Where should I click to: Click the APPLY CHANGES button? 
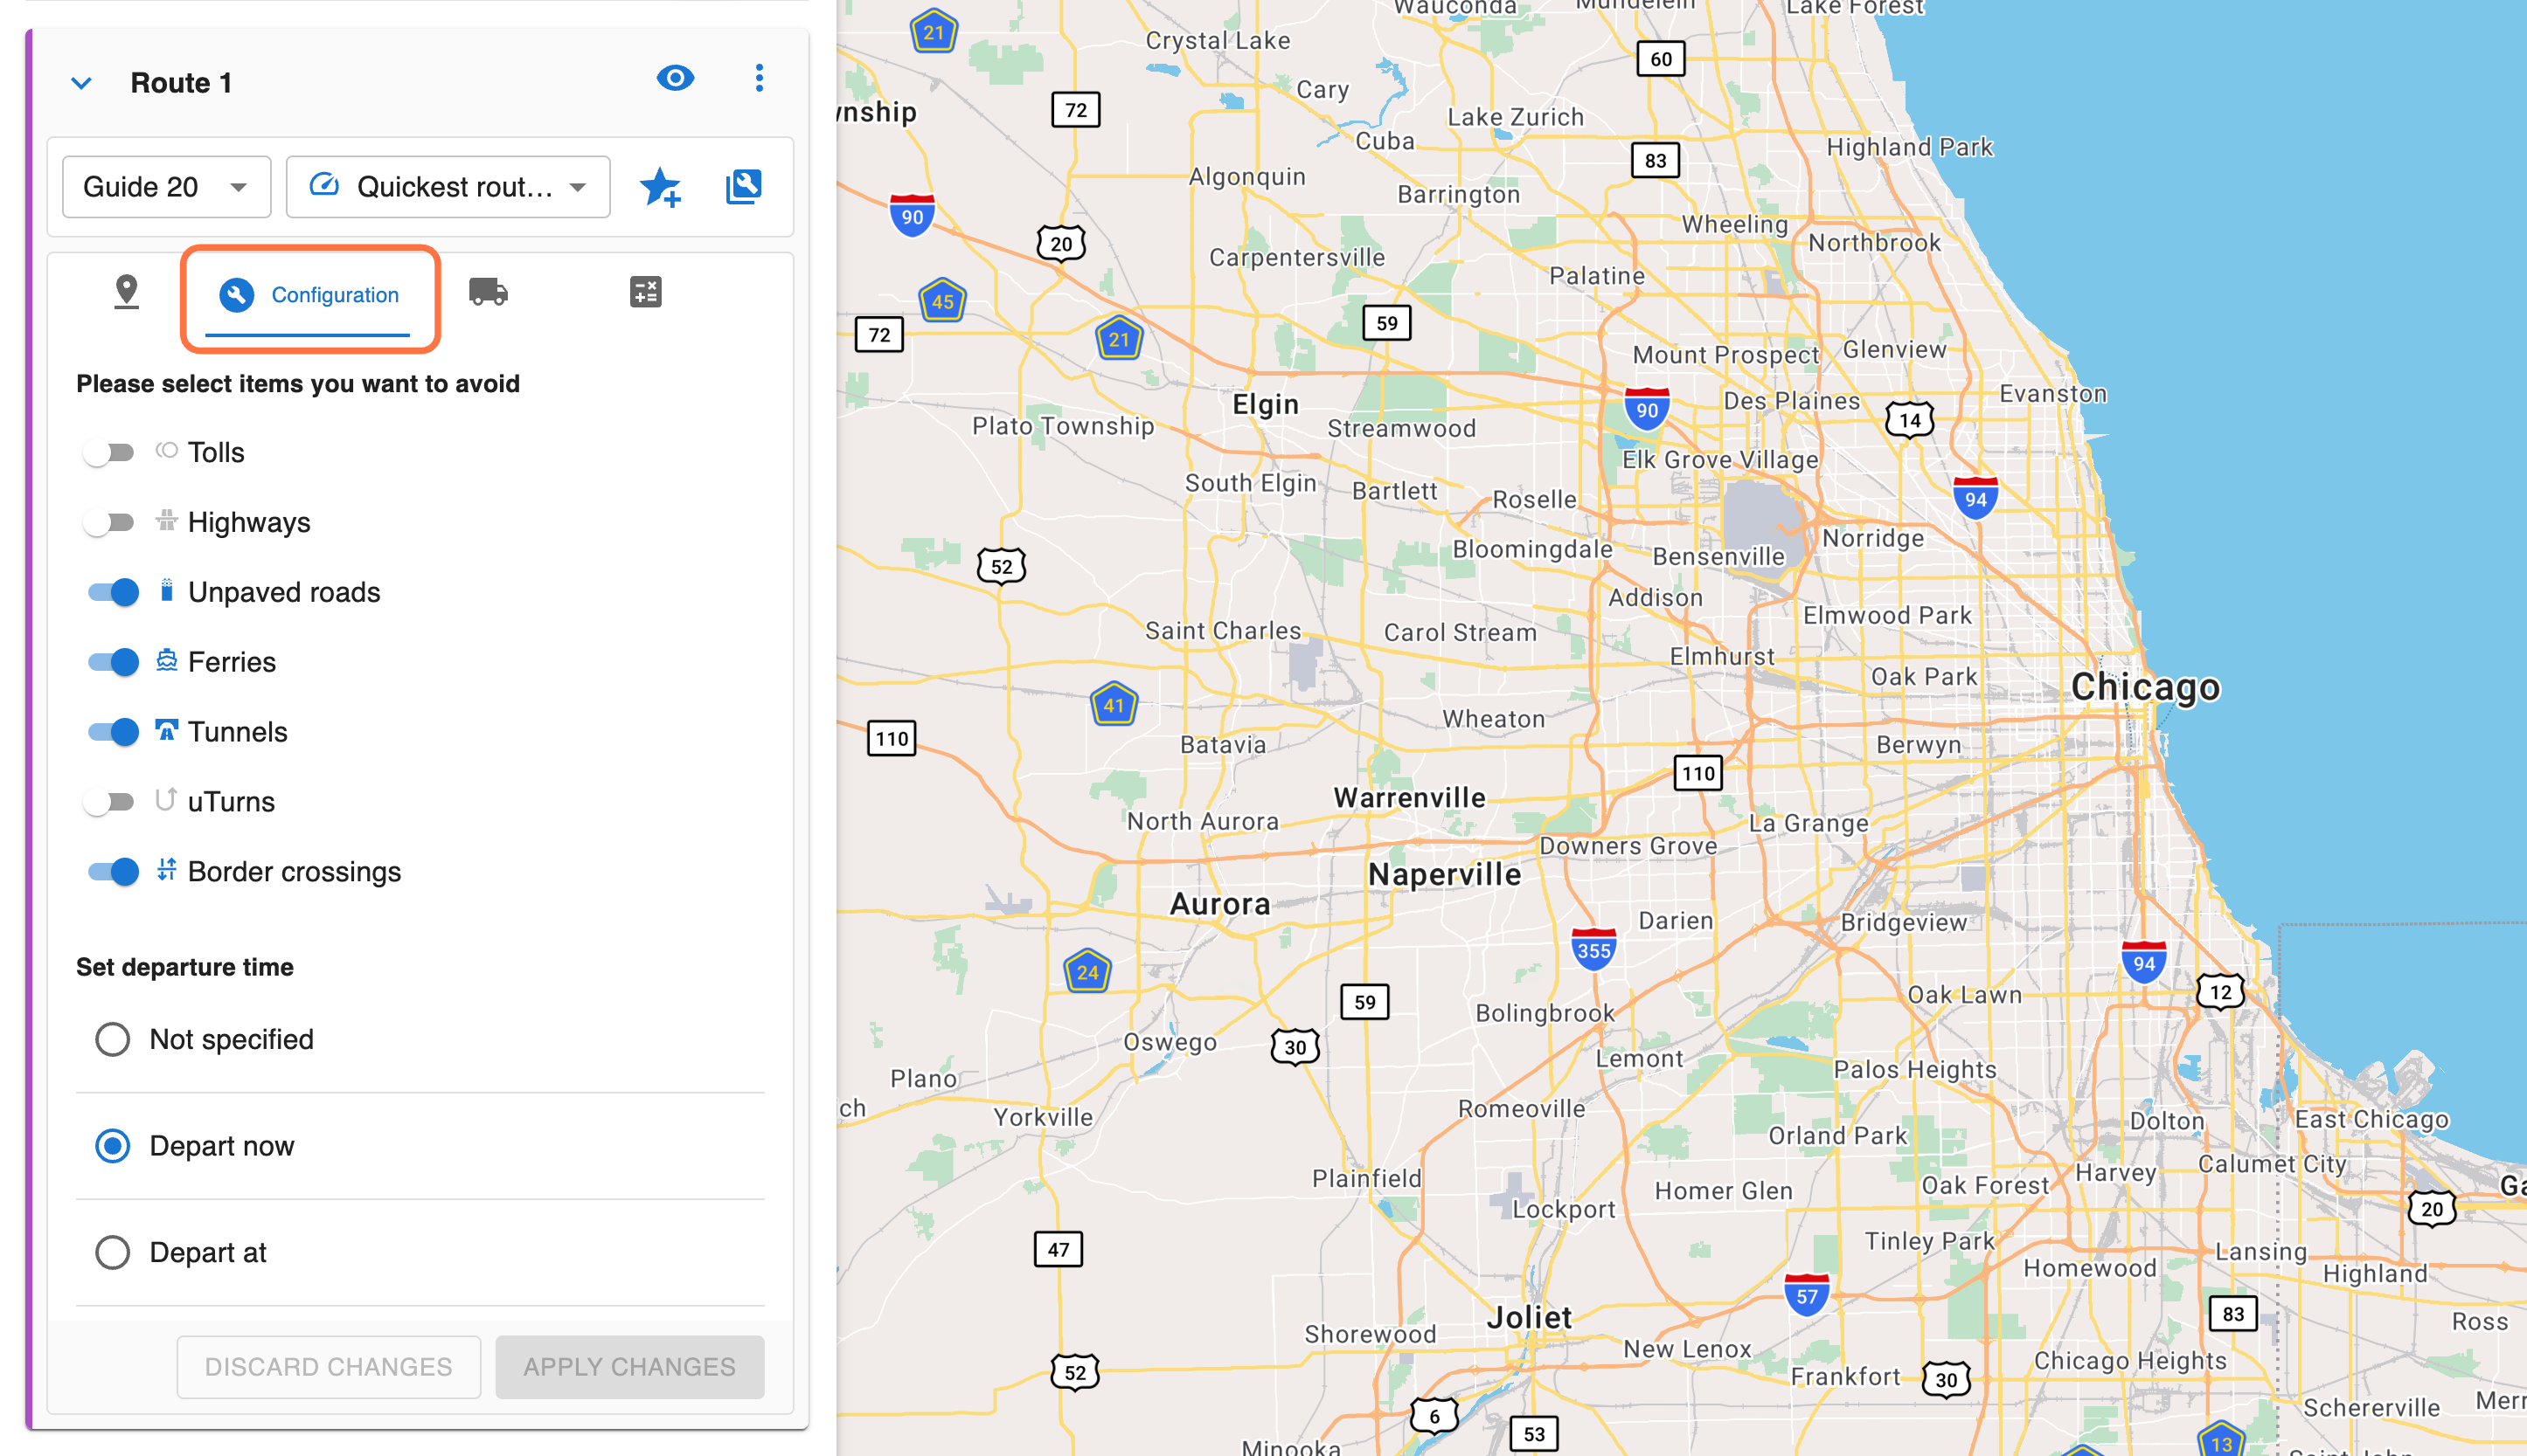pyautogui.click(x=629, y=1367)
